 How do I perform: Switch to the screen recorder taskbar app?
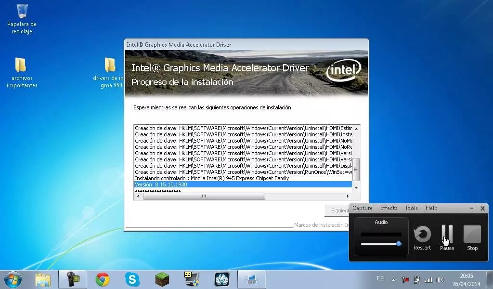(73, 279)
